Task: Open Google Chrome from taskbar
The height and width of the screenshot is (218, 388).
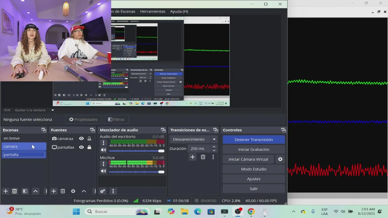Action: (x=251, y=212)
